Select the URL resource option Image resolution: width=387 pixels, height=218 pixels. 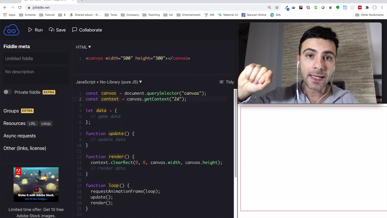tap(32, 124)
